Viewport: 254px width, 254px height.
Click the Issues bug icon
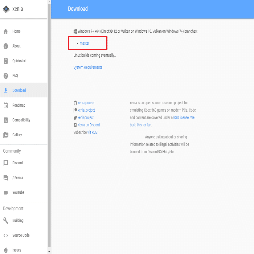click(x=6, y=250)
